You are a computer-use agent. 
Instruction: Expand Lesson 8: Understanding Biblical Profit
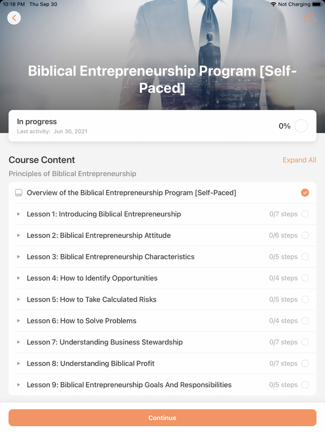click(x=19, y=363)
